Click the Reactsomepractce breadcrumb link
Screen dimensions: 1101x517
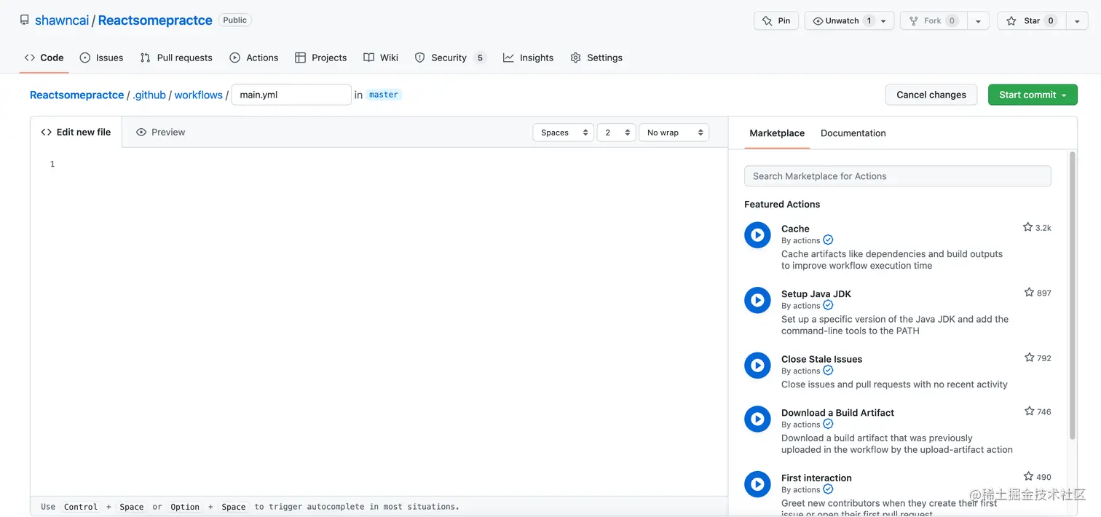click(77, 95)
